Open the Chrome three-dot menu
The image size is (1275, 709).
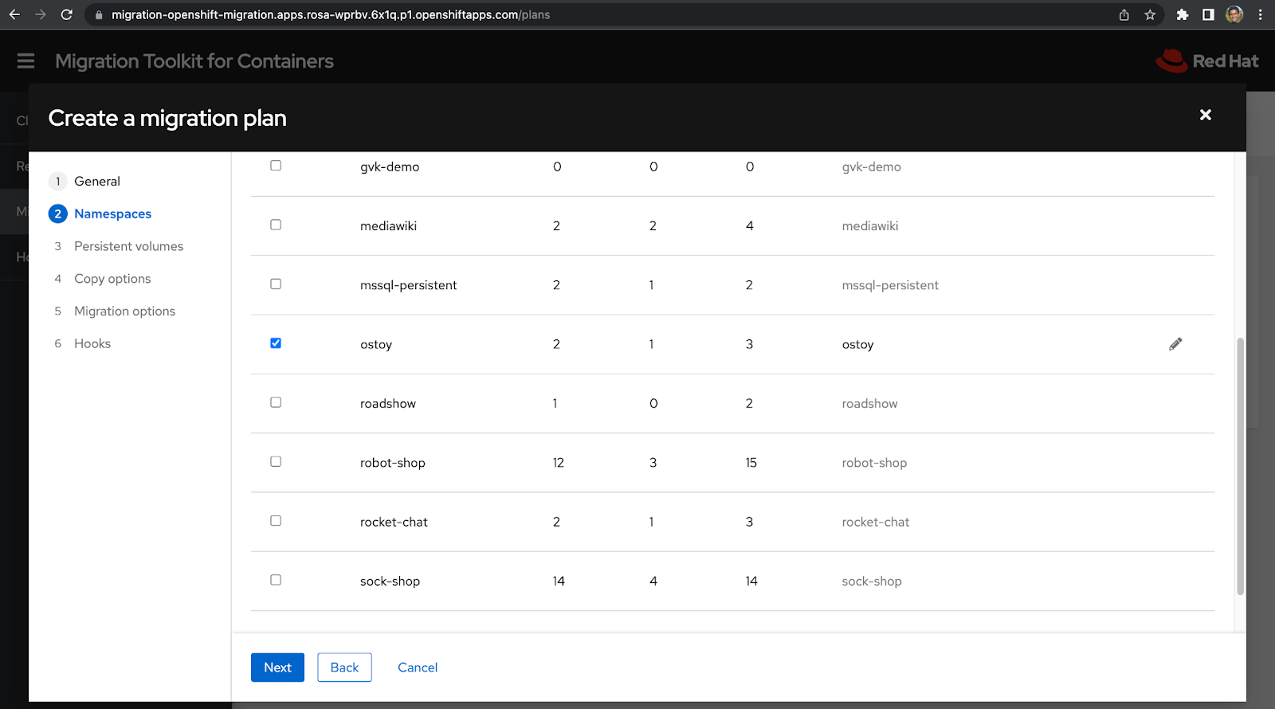(1260, 14)
